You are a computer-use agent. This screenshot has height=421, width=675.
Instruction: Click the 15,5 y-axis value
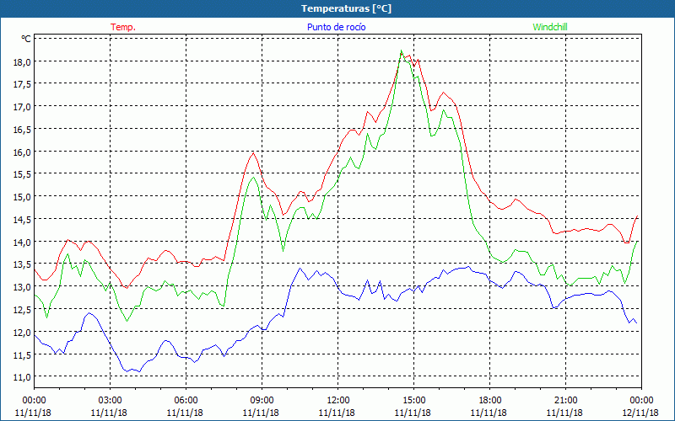23,174
